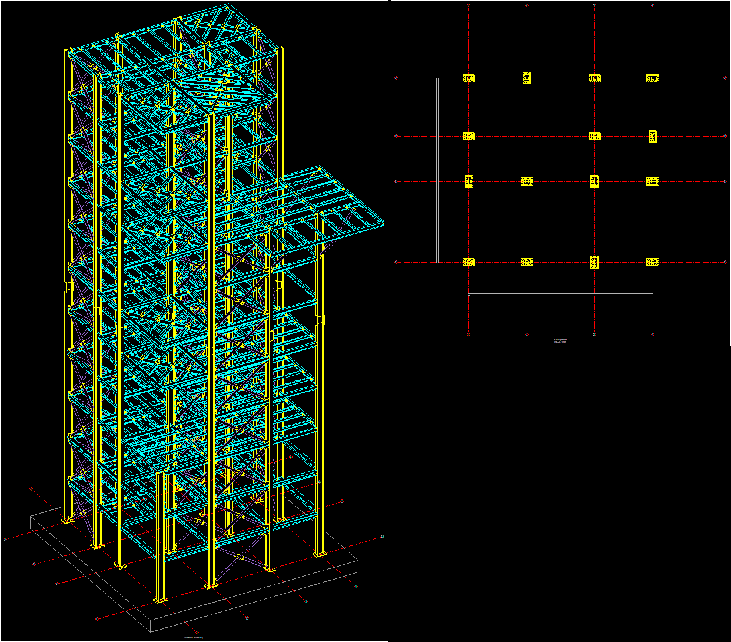Click the red grid bubble at plan bottom-right corner
The height and width of the screenshot is (642, 731).
click(652, 335)
